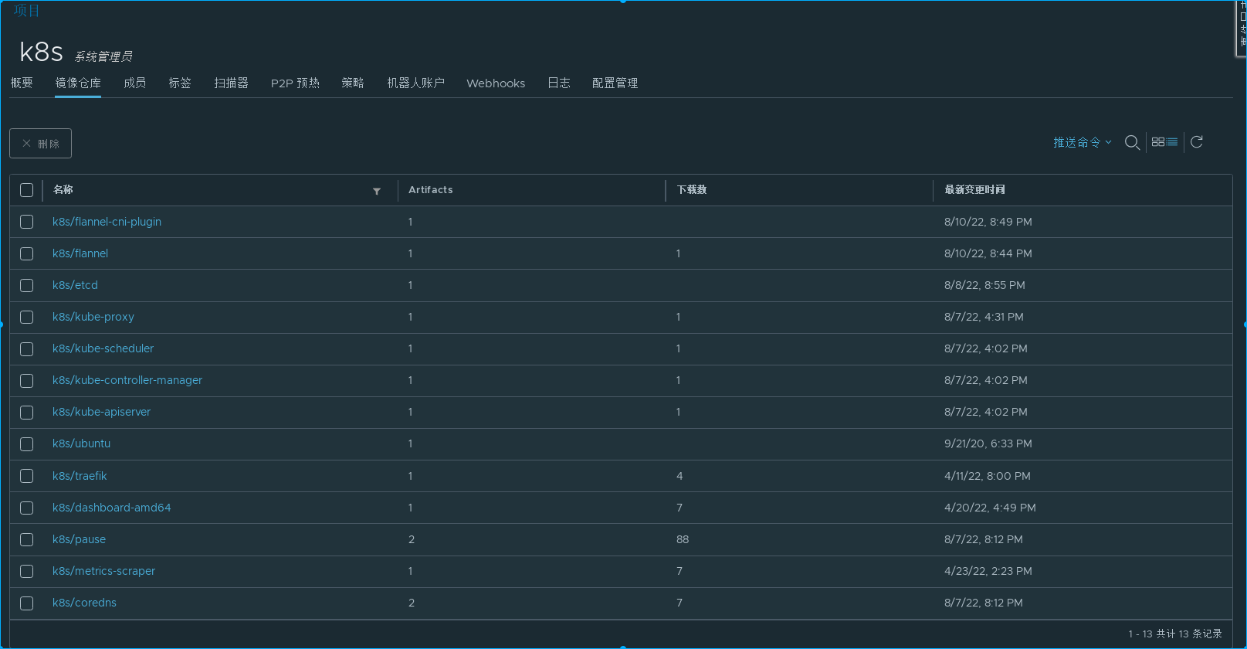Sort by the Artifacts column header

click(x=430, y=190)
